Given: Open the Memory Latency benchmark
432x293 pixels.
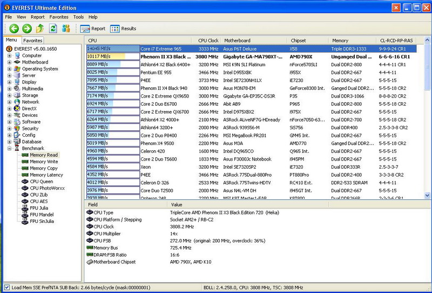Looking at the screenshot, I should [x=46, y=175].
